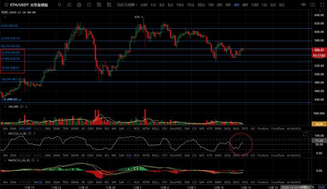
Task: Close the VOLUME indicator panel
Action: pyautogui.click(x=26, y=107)
